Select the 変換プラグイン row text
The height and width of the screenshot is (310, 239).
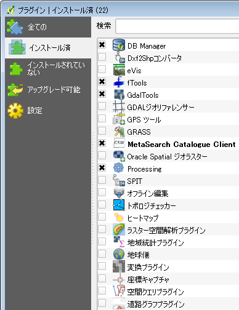[x=148, y=267]
